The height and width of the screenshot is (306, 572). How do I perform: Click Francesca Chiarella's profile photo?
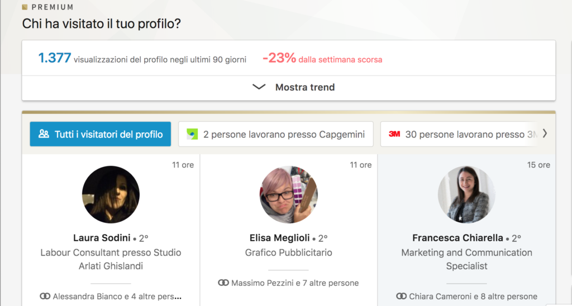(466, 194)
